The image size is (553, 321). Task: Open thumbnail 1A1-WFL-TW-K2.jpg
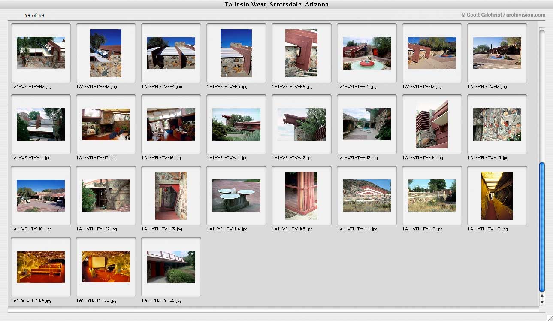tap(106, 196)
